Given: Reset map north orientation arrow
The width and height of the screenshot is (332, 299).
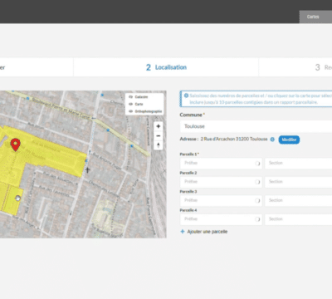Looking at the screenshot, I should (x=159, y=145).
